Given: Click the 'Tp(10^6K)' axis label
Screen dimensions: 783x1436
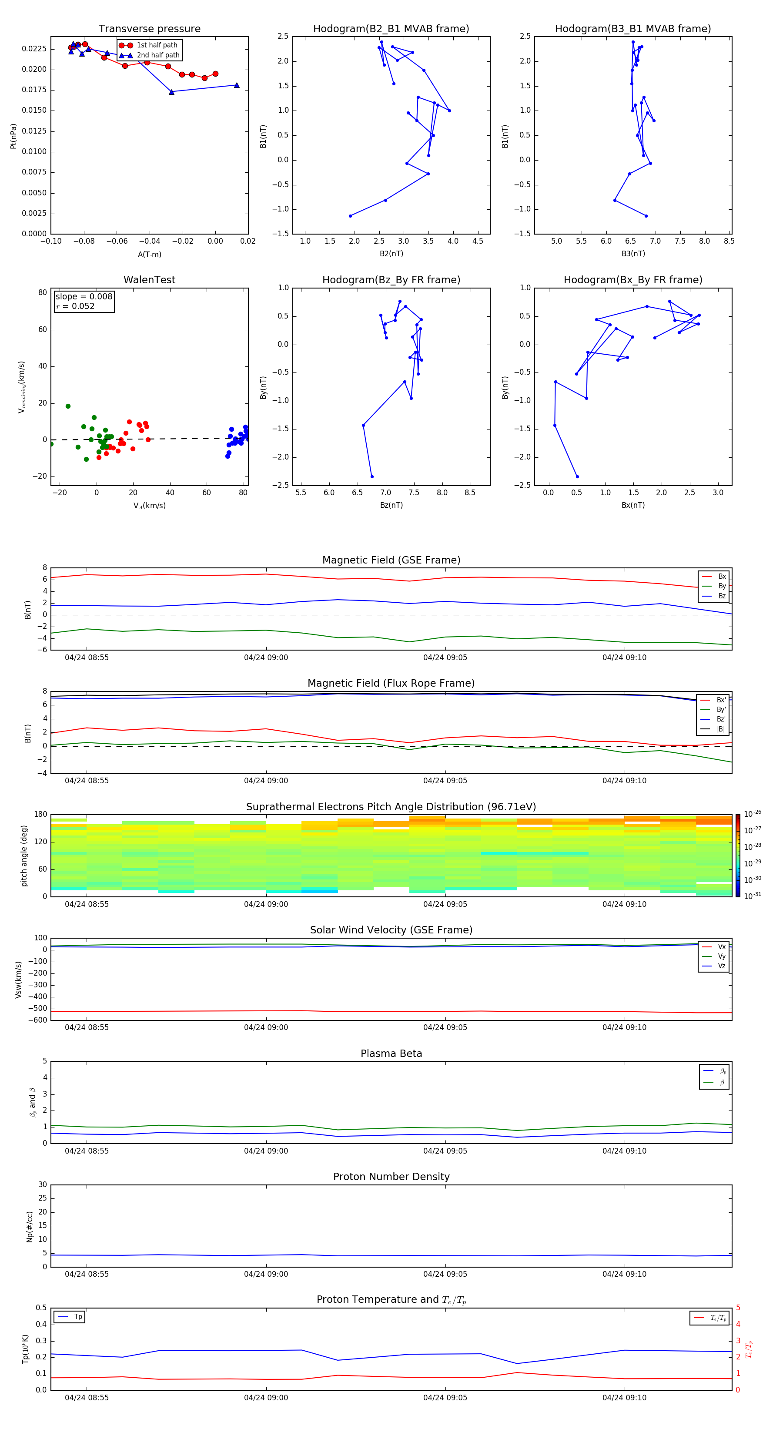Looking at the screenshot, I should click(26, 1349).
